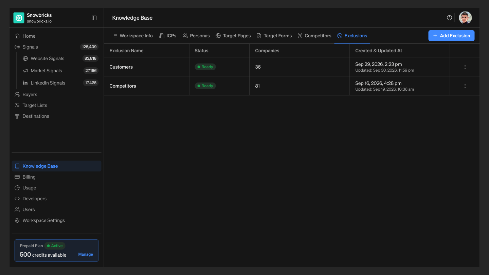489x275 pixels.
Task: Open three-dot menu for Customers row
Action: point(465,67)
